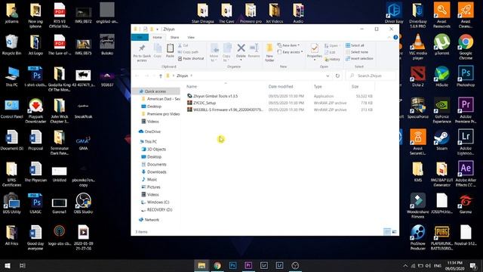Switch to details view layout icon
The width and height of the screenshot is (483, 272).
[387, 232]
